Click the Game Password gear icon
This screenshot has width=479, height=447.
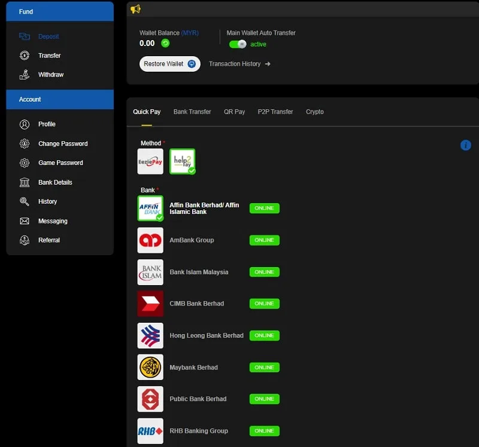click(x=25, y=163)
